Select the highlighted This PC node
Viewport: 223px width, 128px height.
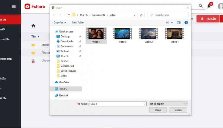(x=66, y=89)
